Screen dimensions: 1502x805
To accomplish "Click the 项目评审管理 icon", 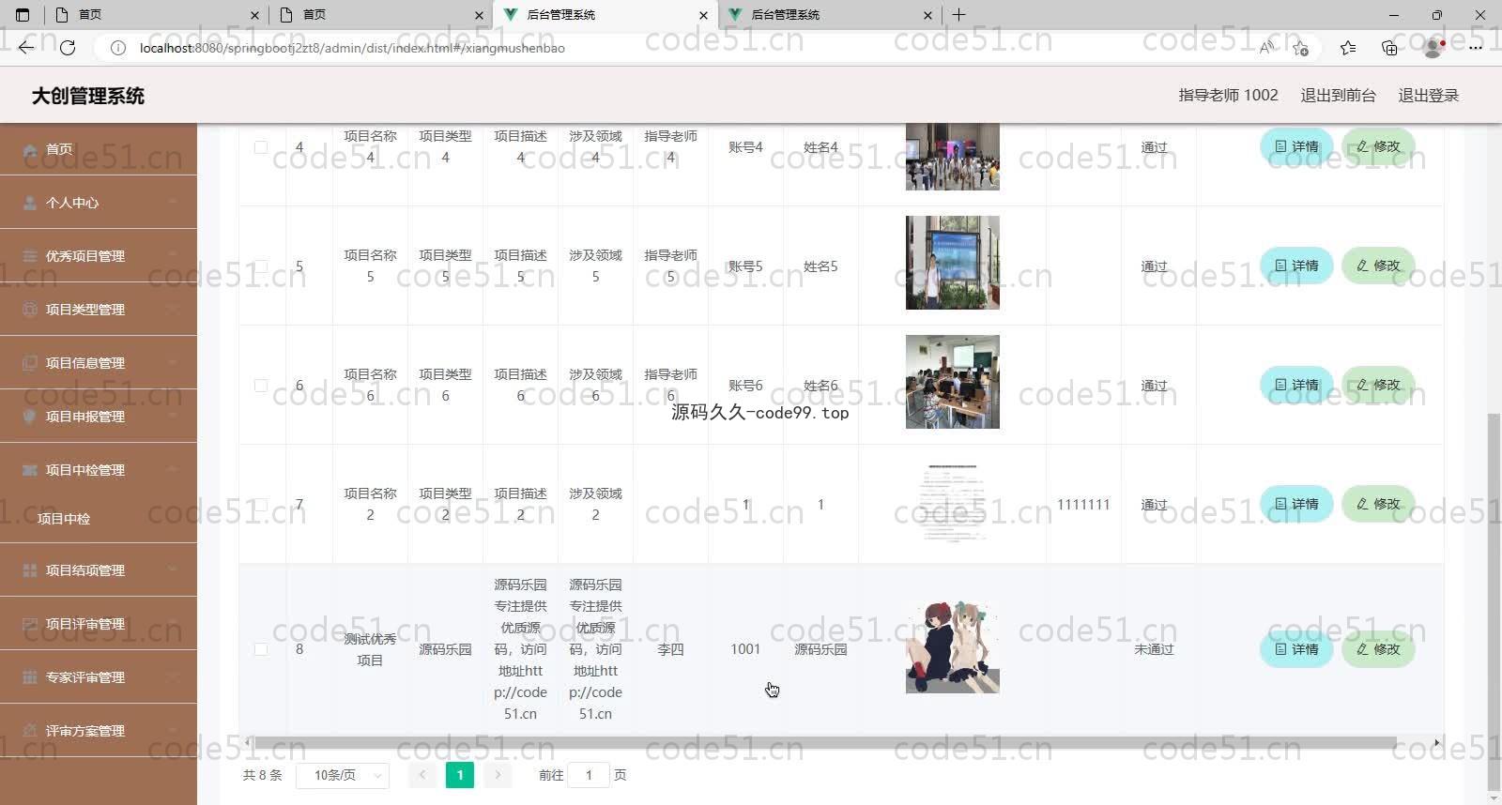I will coord(30,624).
